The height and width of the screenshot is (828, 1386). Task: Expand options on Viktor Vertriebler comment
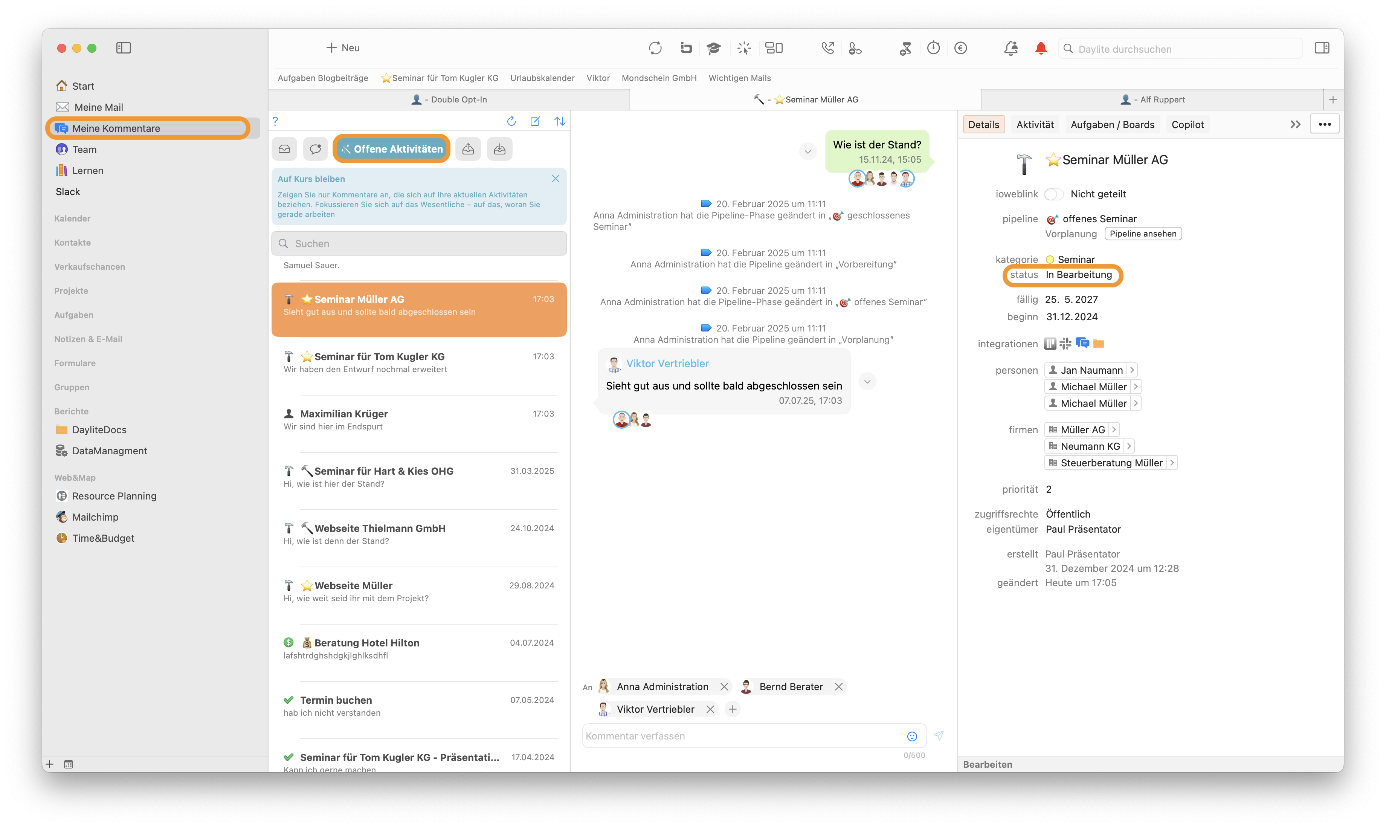point(867,382)
